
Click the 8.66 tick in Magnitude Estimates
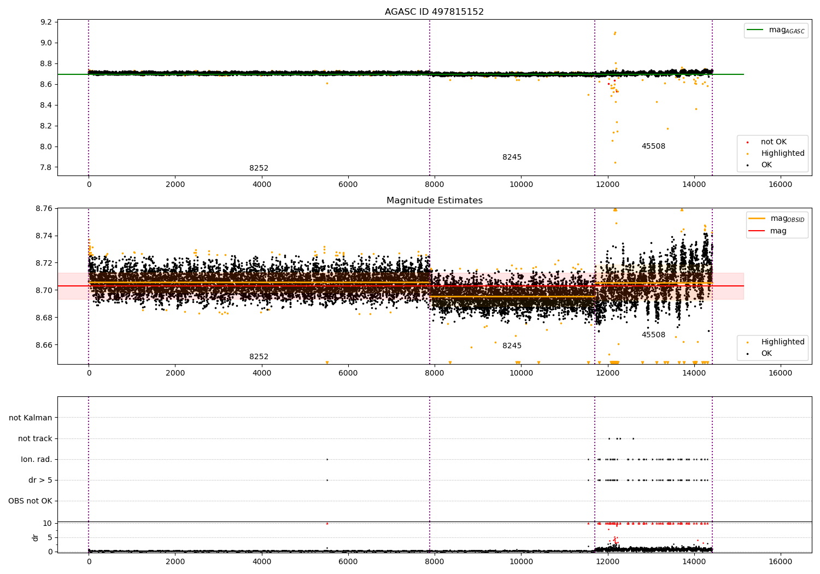(x=44, y=345)
